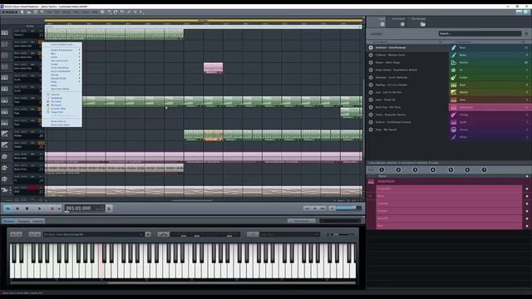Select the Wind instrument category

[490, 137]
